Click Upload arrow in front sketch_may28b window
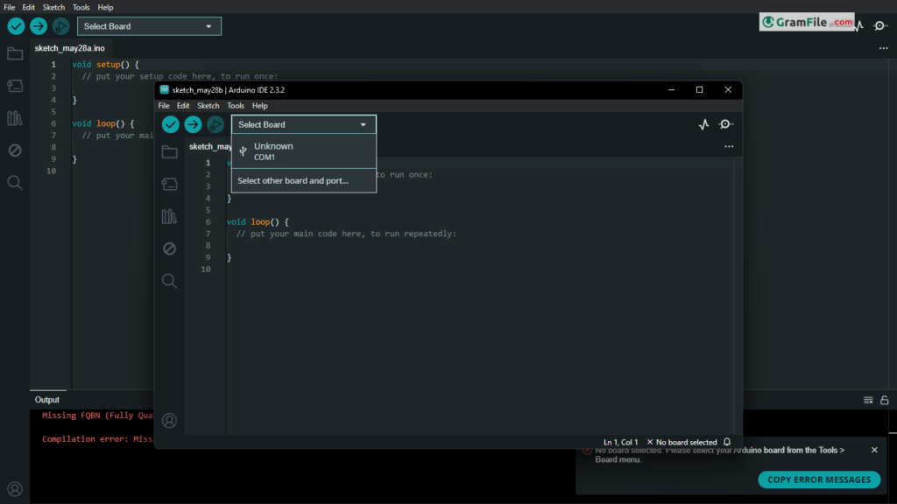The image size is (897, 504). pyautogui.click(x=193, y=124)
